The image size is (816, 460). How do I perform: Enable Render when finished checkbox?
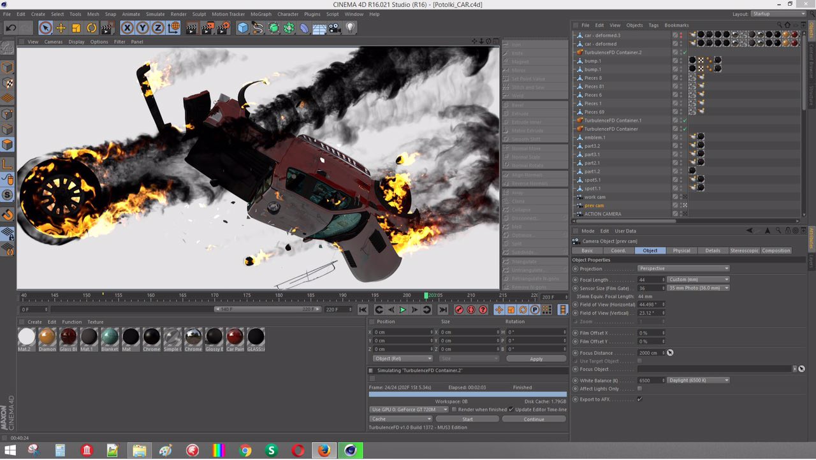pos(454,410)
